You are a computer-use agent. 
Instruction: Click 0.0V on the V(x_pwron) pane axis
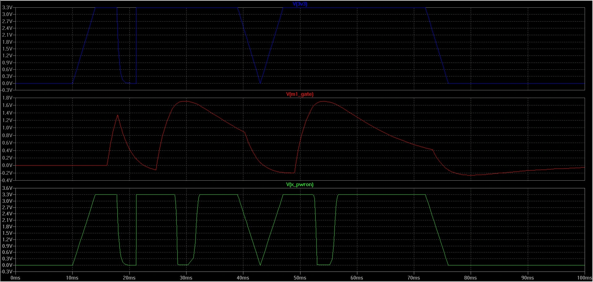7,265
